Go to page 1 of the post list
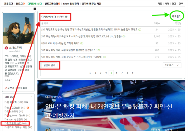This screenshot has height=131, width=188. click(90, 73)
